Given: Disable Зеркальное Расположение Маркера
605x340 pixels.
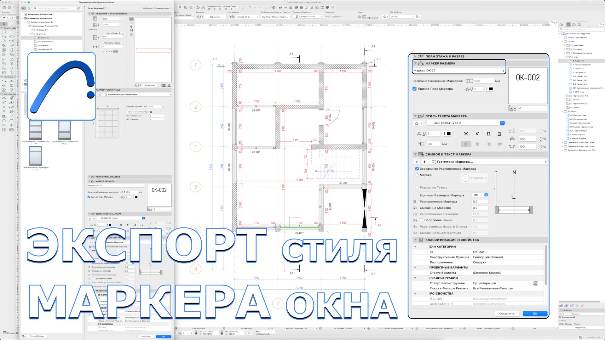Looking at the screenshot, I should [417, 169].
